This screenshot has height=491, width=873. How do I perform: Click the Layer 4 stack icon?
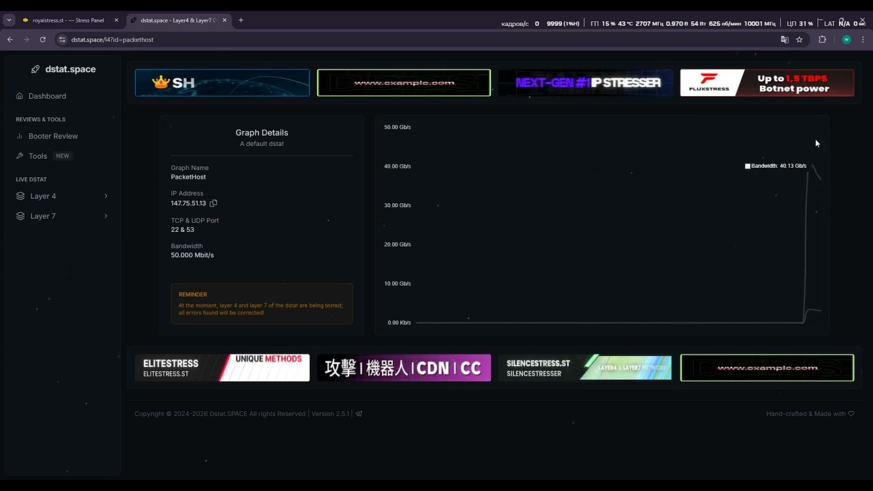coord(20,196)
